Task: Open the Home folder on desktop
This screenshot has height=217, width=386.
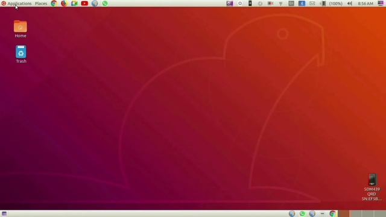Action: [21, 29]
